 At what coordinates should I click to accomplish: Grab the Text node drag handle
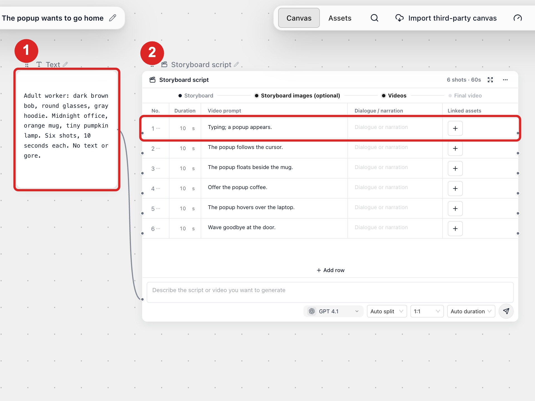pos(27,65)
